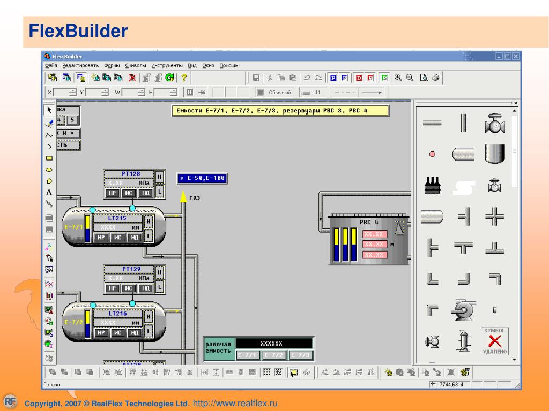Open the Формы menu
The height and width of the screenshot is (411, 549).
(112, 65)
